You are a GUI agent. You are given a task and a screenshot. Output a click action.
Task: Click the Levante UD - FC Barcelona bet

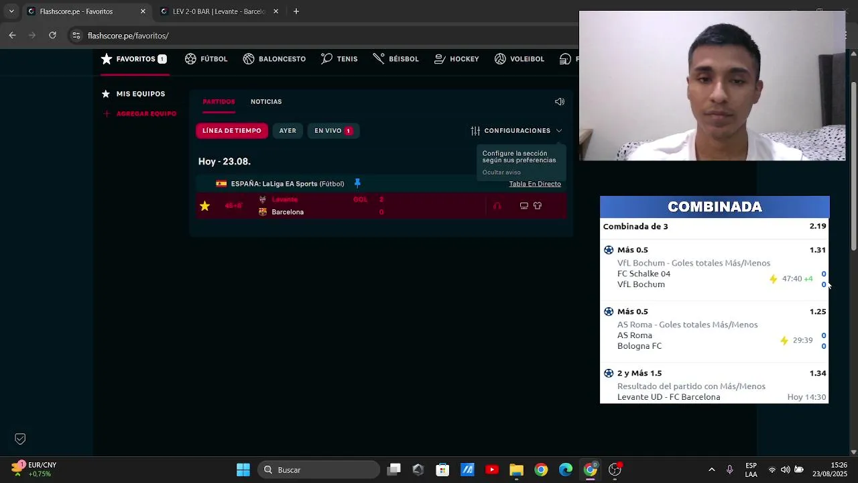(715, 385)
